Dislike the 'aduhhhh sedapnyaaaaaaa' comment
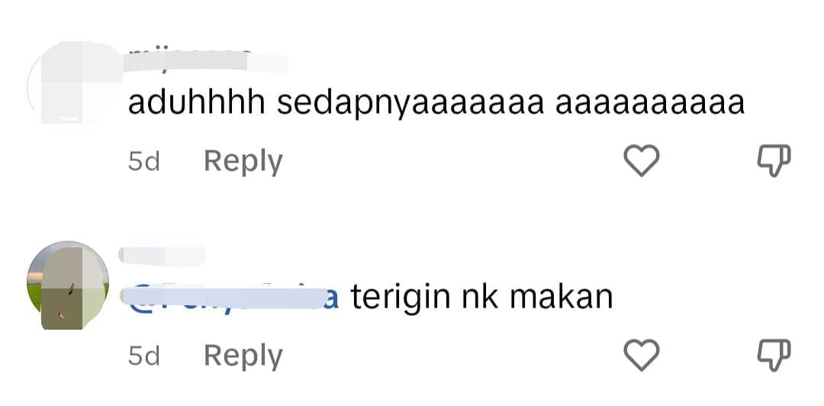 point(774,161)
